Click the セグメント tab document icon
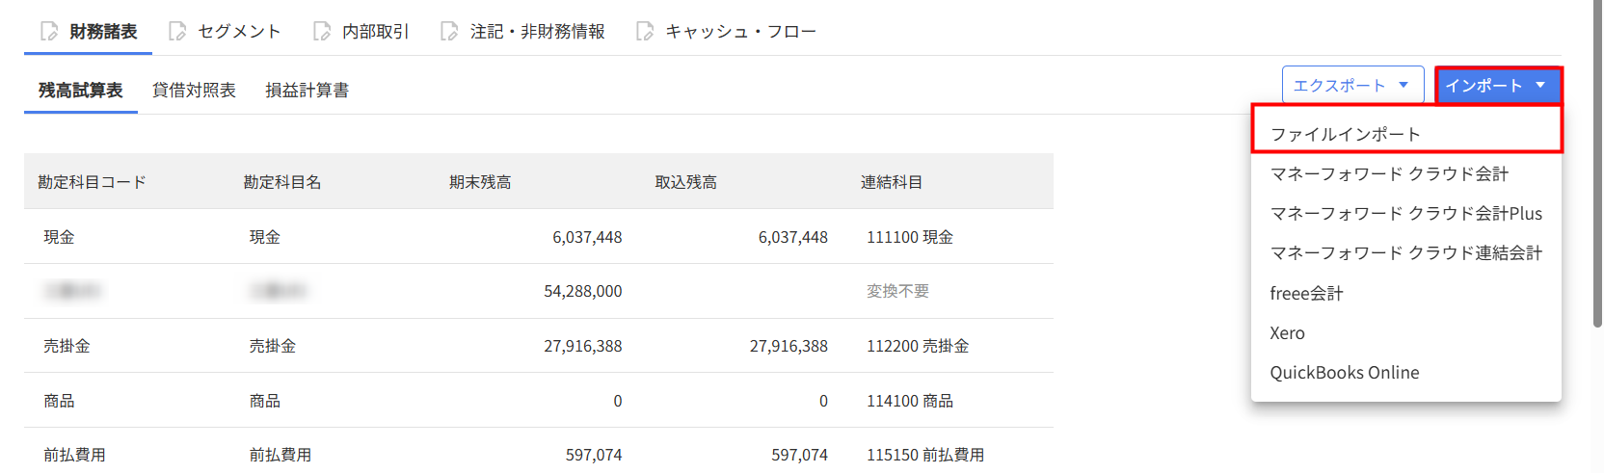 (177, 32)
